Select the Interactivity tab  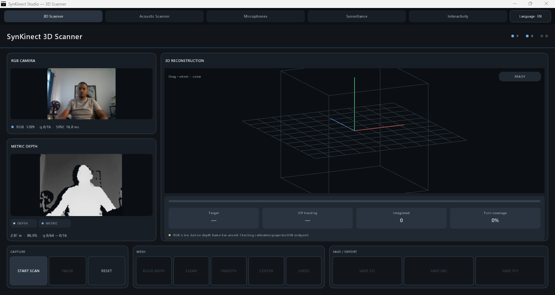tap(458, 16)
